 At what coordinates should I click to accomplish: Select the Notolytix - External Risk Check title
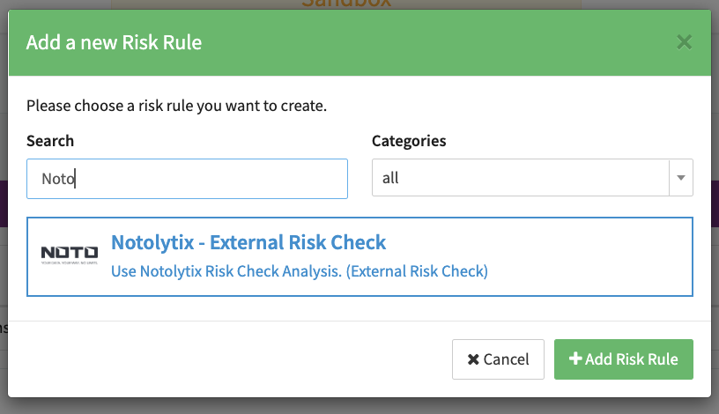pos(248,242)
